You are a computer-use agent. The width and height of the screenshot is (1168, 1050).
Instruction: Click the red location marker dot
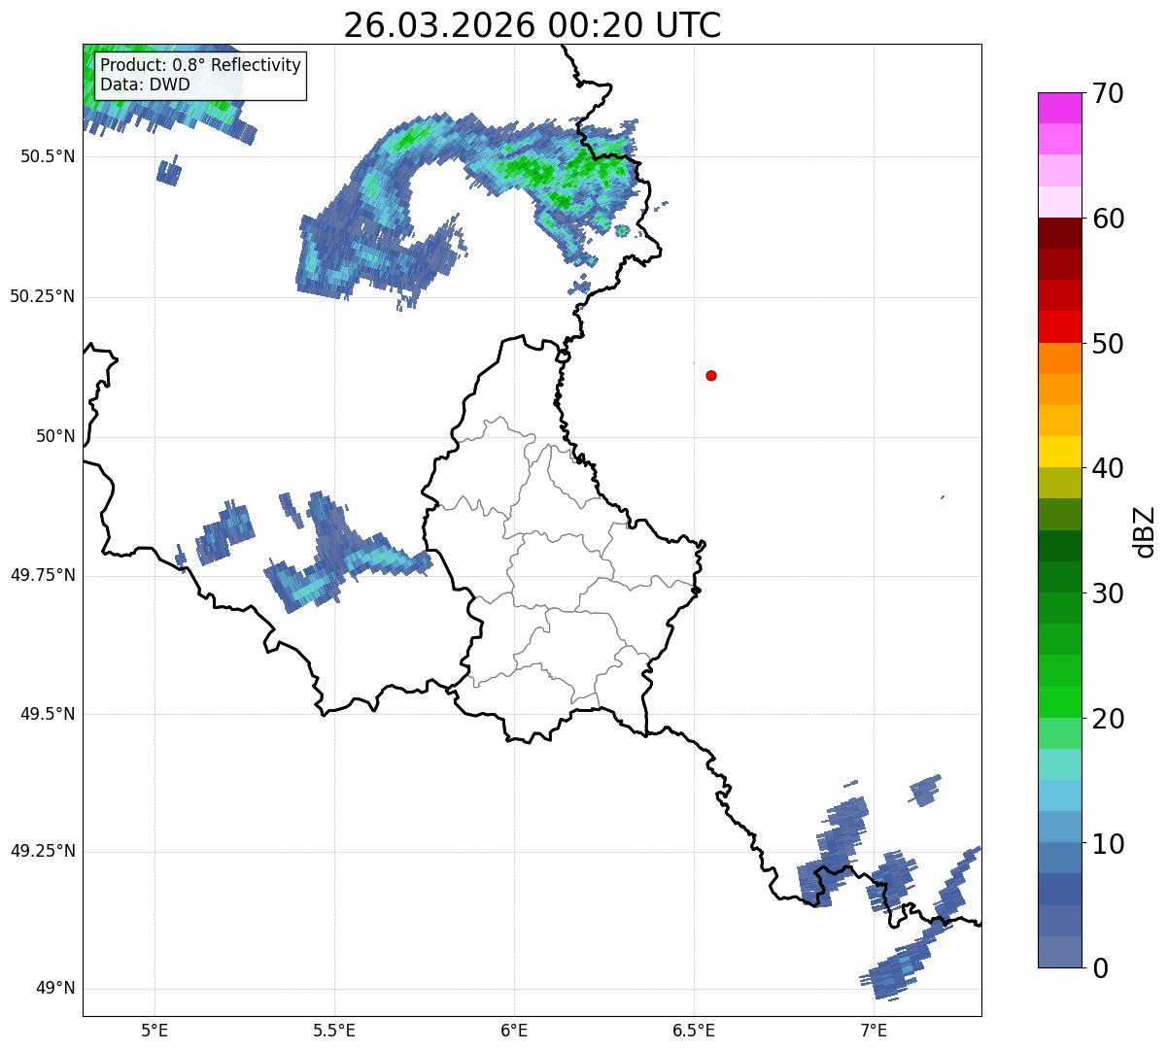(x=711, y=375)
